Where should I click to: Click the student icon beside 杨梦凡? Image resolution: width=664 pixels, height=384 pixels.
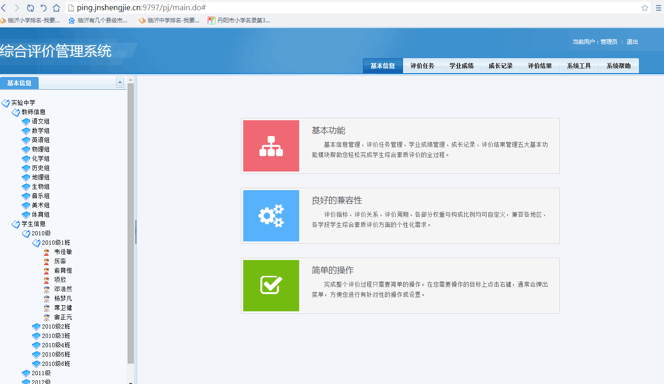[47, 298]
